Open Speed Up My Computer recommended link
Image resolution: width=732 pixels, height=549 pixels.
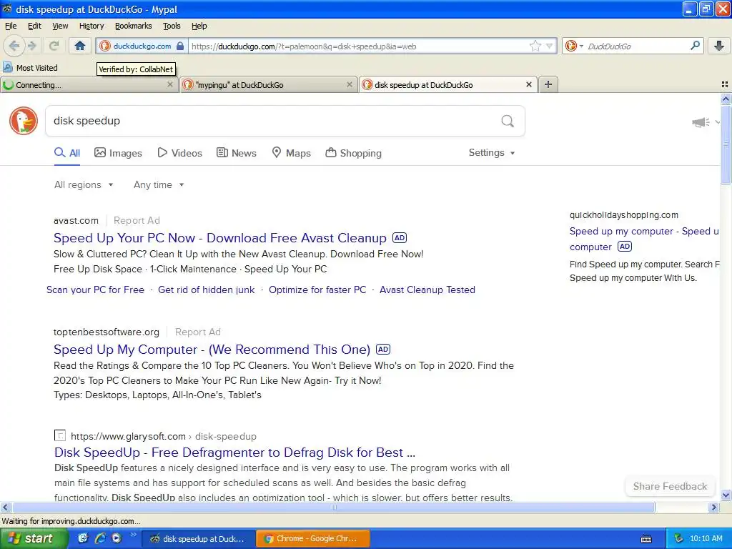tap(212, 350)
